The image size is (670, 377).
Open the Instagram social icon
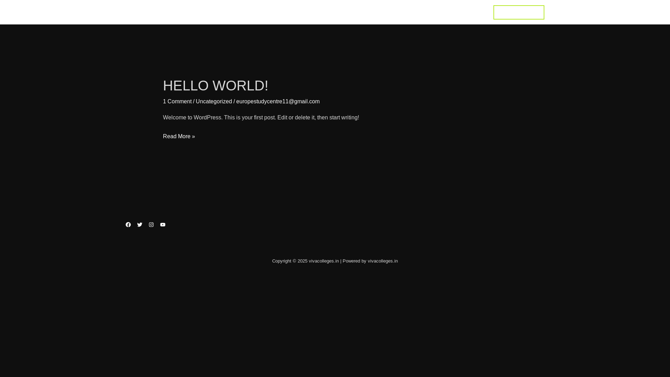(x=151, y=224)
